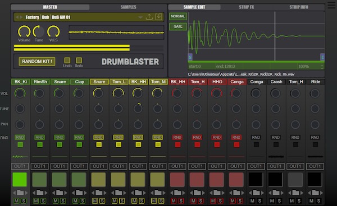Open the STRIP FX tab
The width and height of the screenshot is (337, 206).
click(x=247, y=7)
